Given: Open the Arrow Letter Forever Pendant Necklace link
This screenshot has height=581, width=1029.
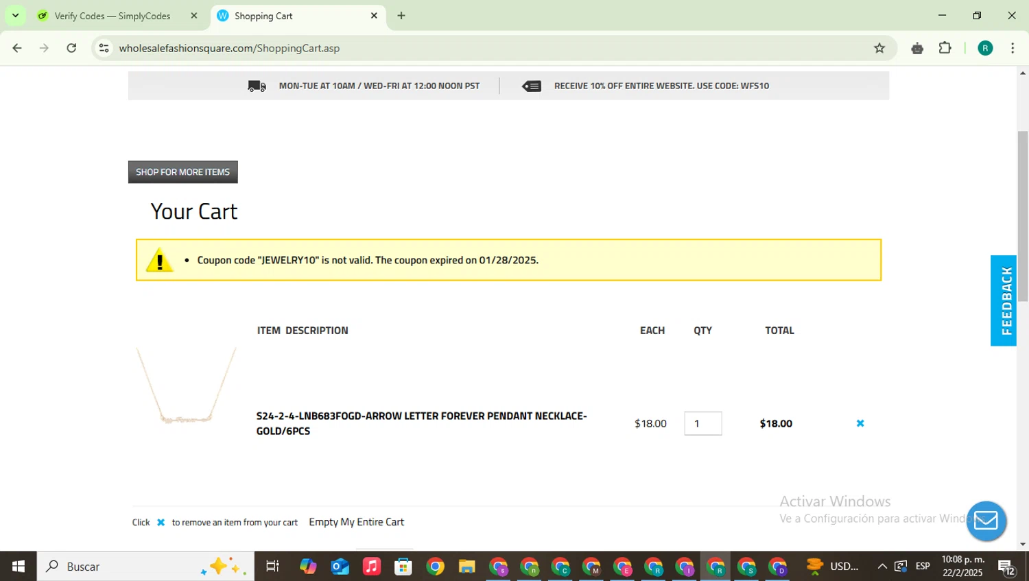Looking at the screenshot, I should click(x=422, y=423).
